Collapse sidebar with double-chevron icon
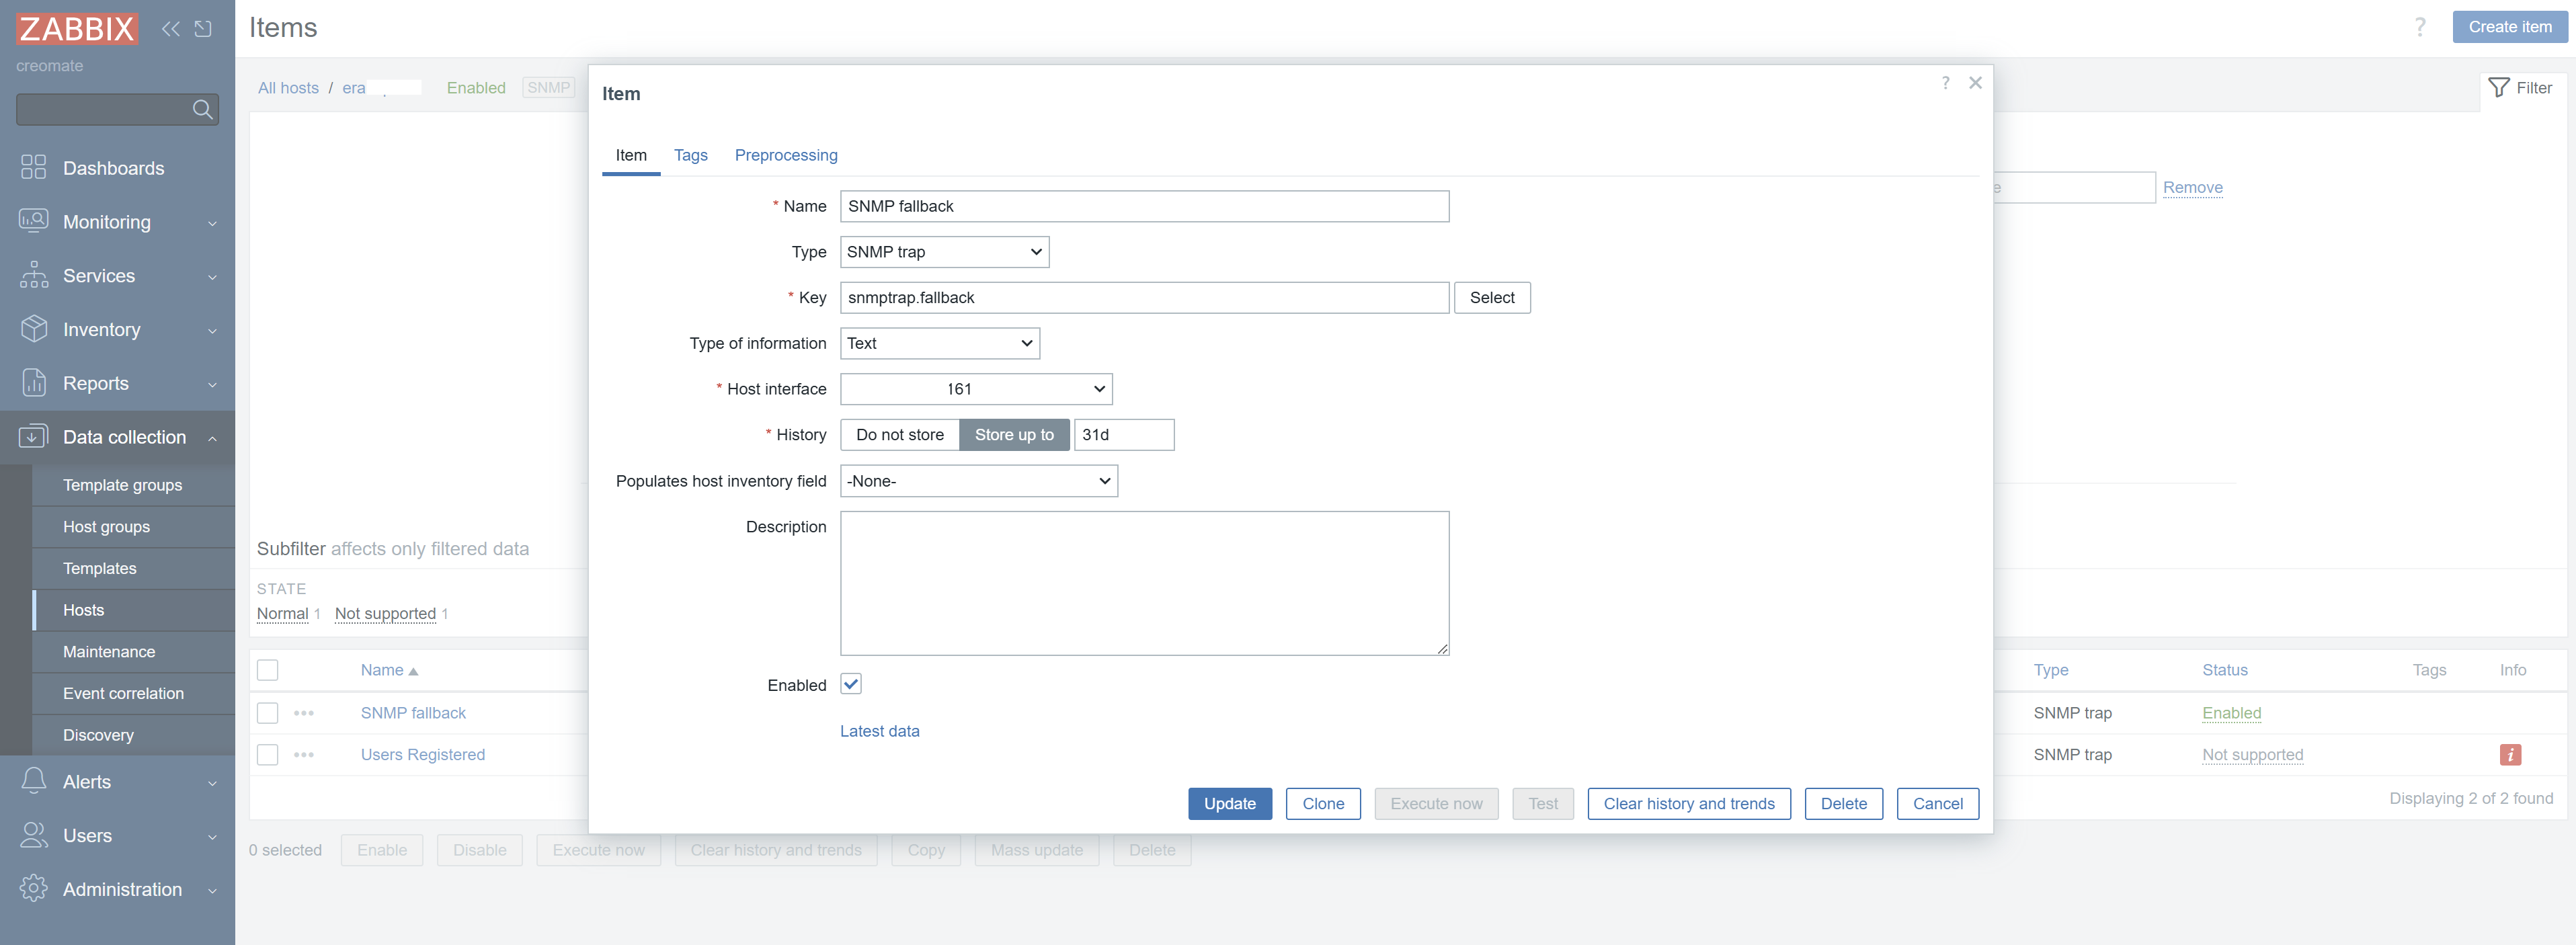The image size is (2576, 945). click(x=171, y=28)
